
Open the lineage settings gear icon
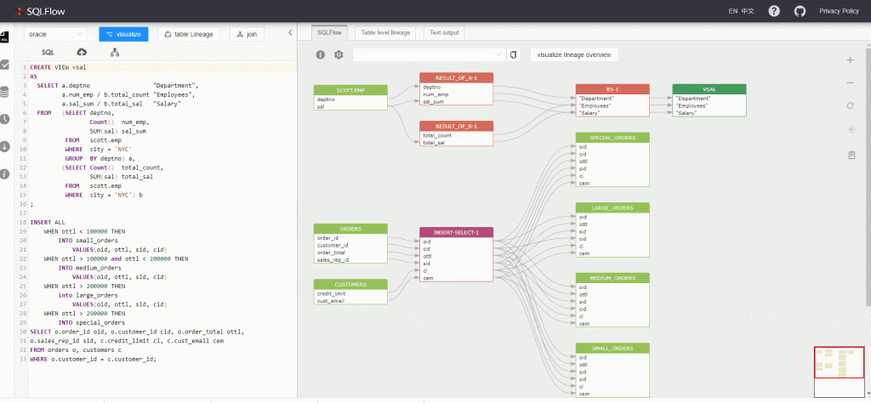point(339,54)
